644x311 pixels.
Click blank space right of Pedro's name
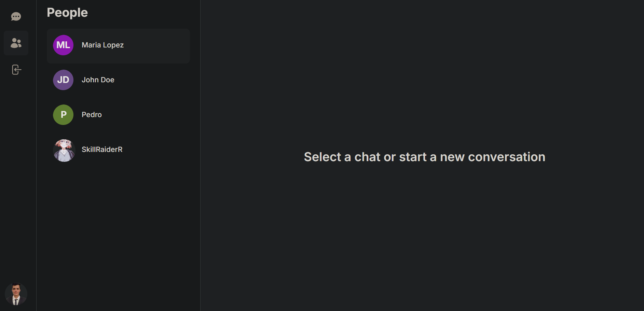coord(147,115)
